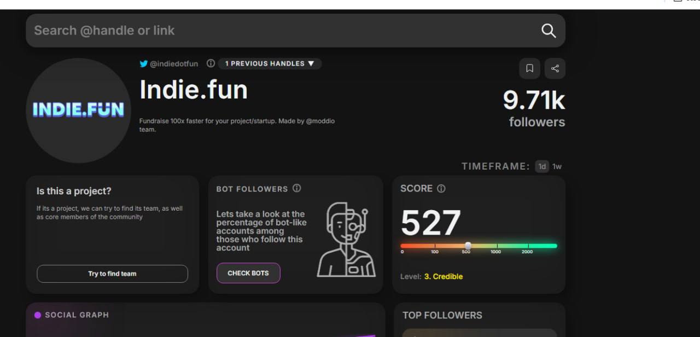Click the search magnifier icon
The height and width of the screenshot is (337, 700).
pos(549,31)
